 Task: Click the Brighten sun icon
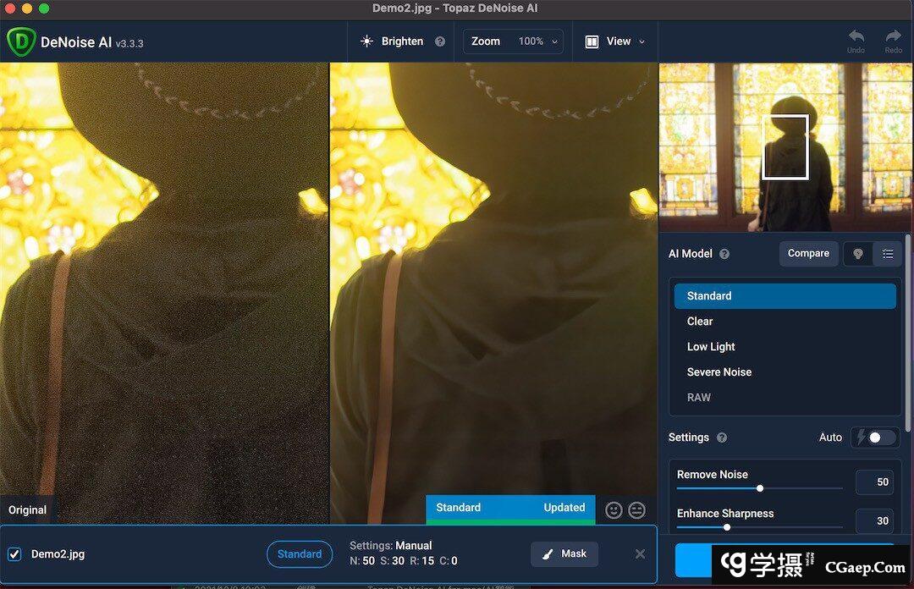coord(366,41)
